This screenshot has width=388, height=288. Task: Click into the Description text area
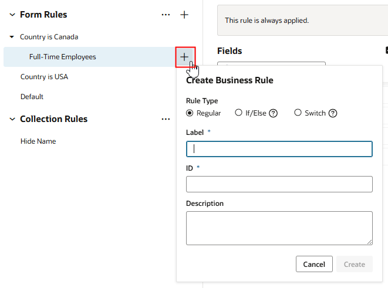tap(279, 228)
